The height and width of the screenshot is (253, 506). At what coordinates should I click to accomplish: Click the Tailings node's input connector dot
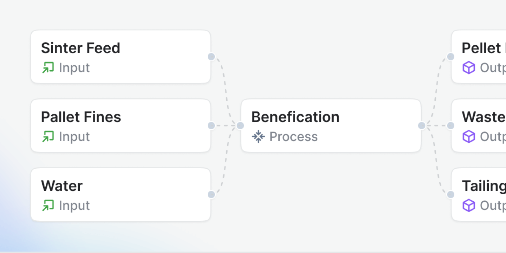pyautogui.click(x=450, y=194)
